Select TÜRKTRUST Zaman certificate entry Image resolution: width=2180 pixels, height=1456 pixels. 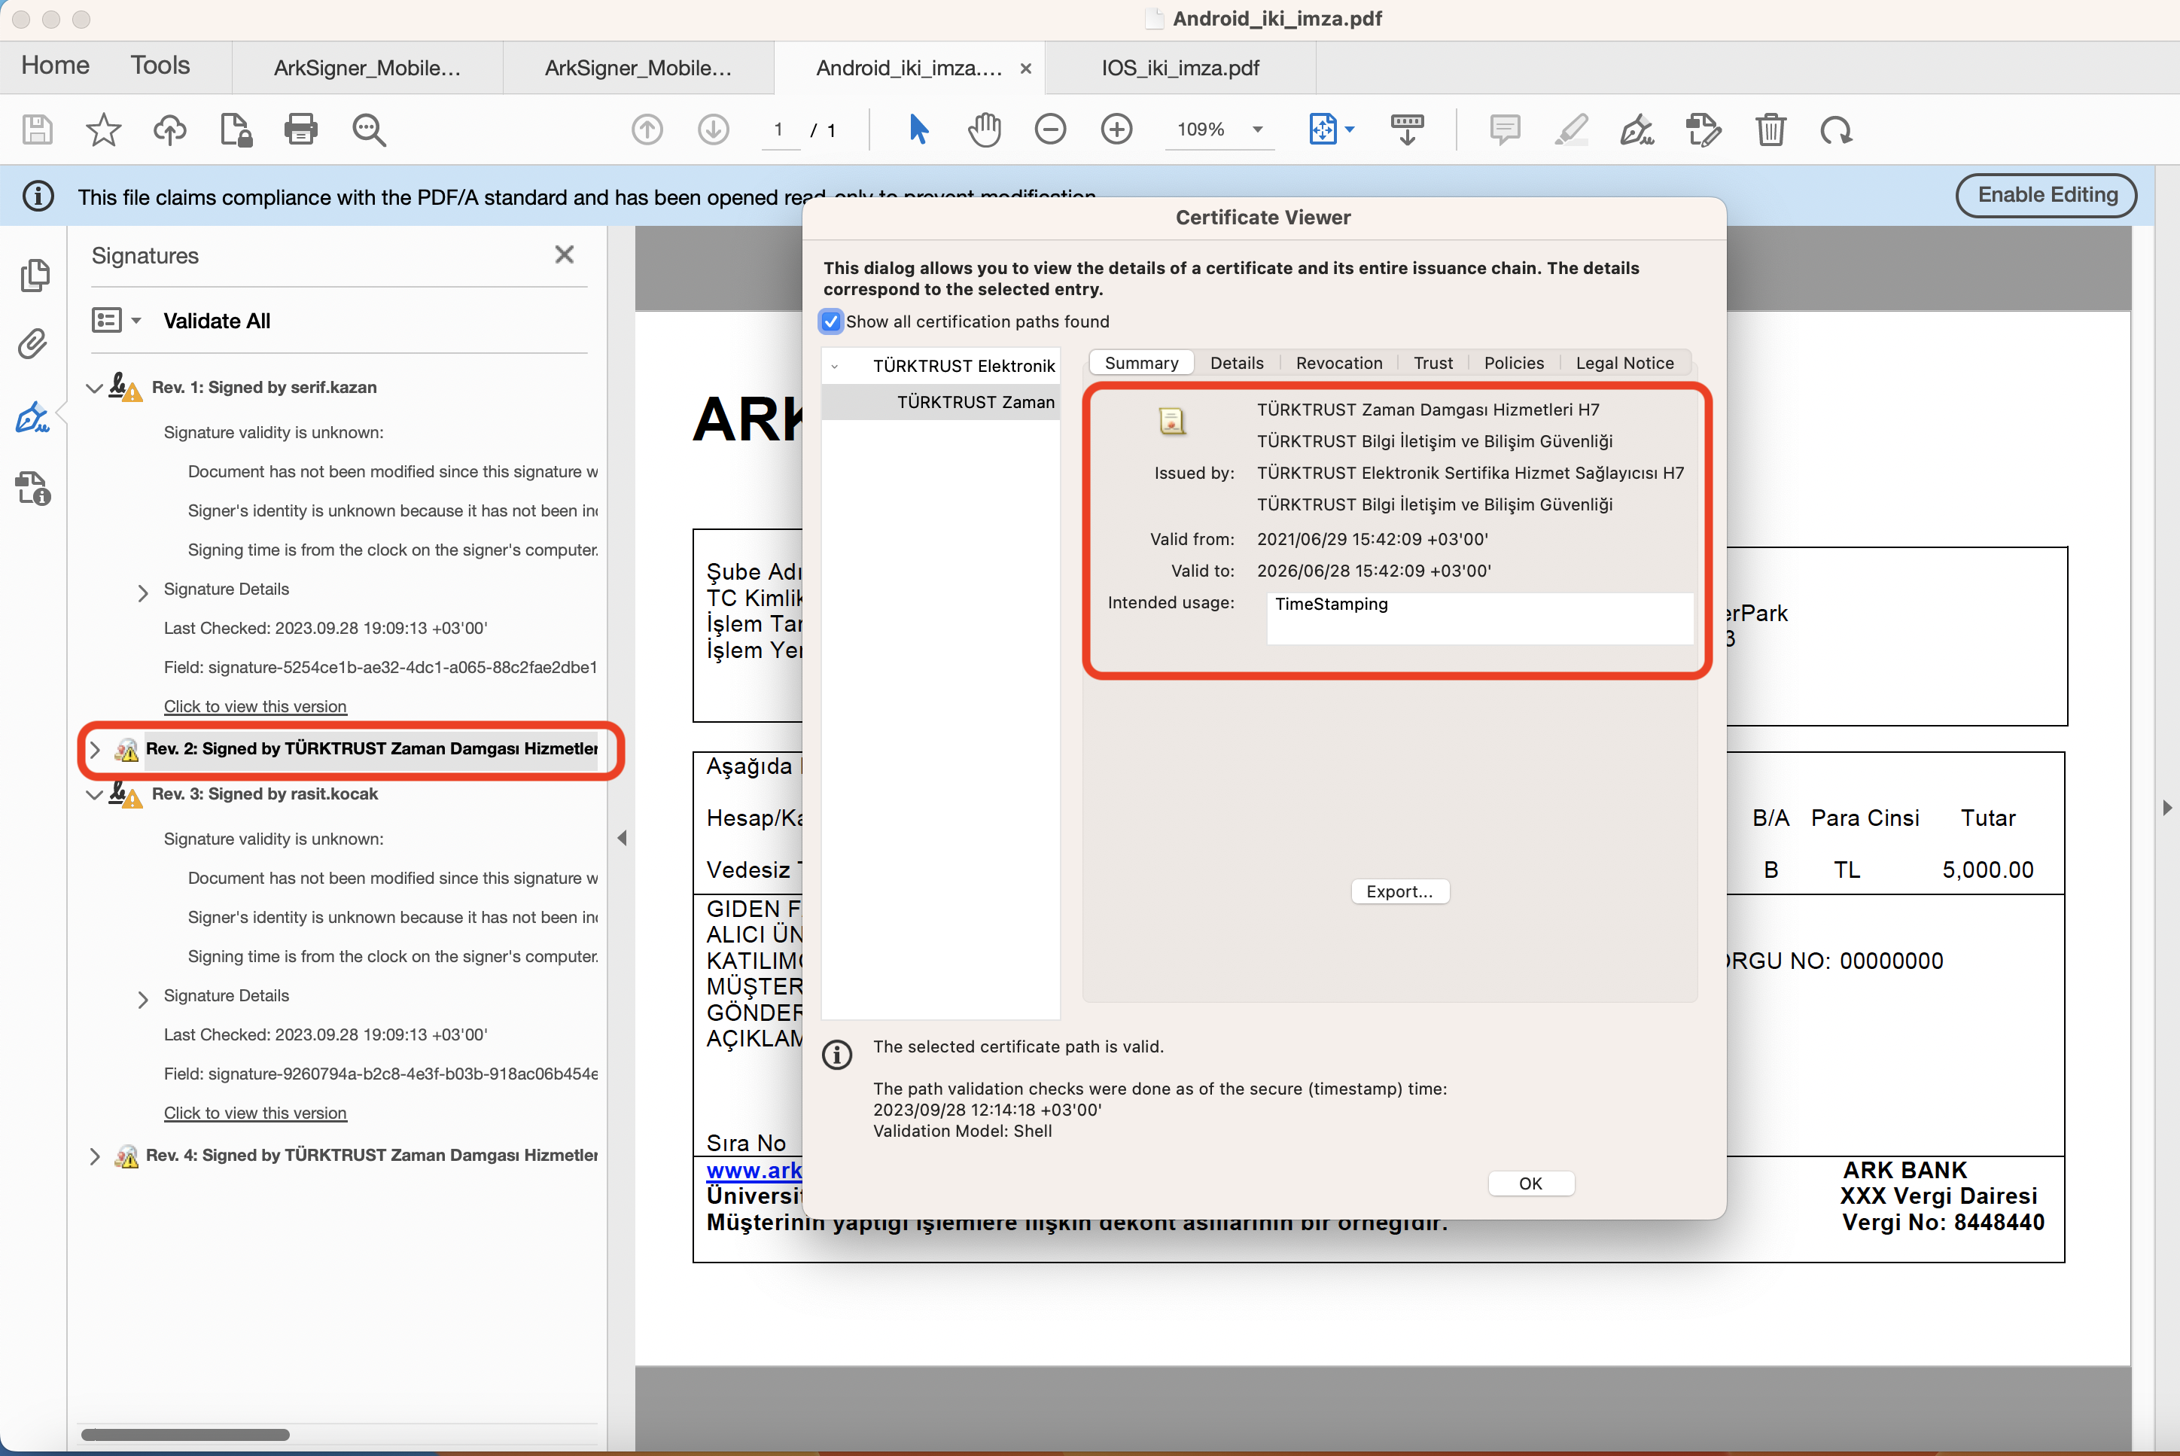pos(940,402)
